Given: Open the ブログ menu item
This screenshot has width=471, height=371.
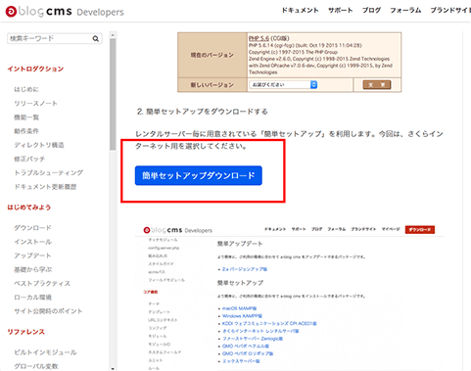Looking at the screenshot, I should 371,10.
